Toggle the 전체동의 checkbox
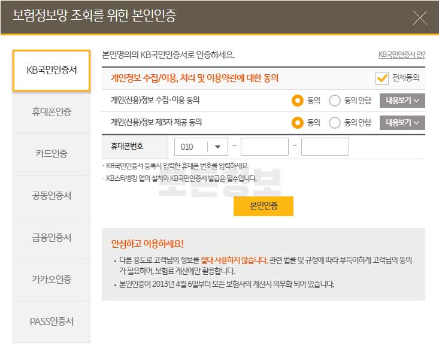The width and height of the screenshot is (439, 361). click(x=382, y=78)
